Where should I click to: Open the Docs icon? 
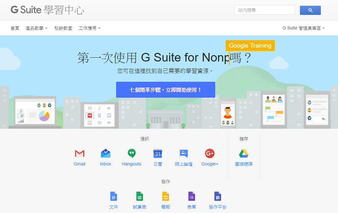[114, 196]
